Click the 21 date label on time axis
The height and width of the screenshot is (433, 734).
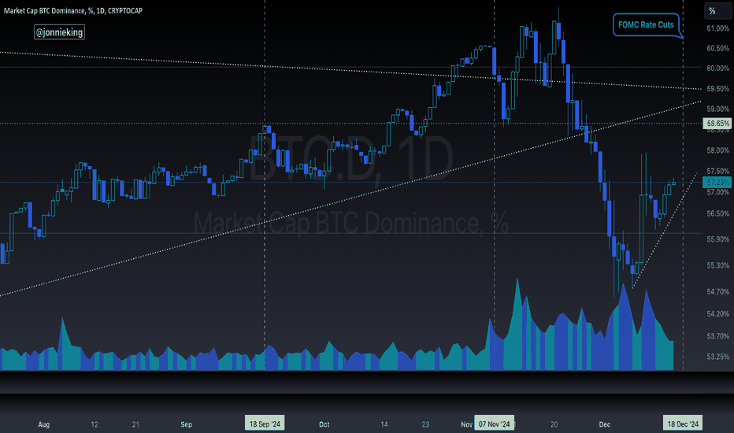coord(135,424)
